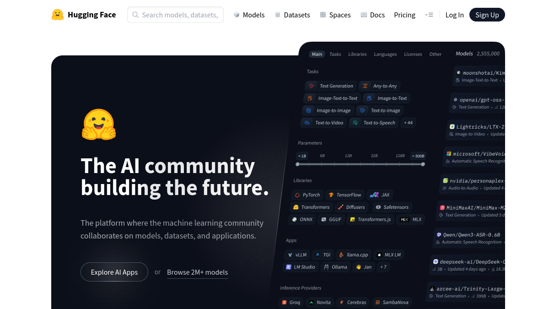The width and height of the screenshot is (549, 309).
Task: Open Datasets from the top navigation
Action: tap(292, 15)
